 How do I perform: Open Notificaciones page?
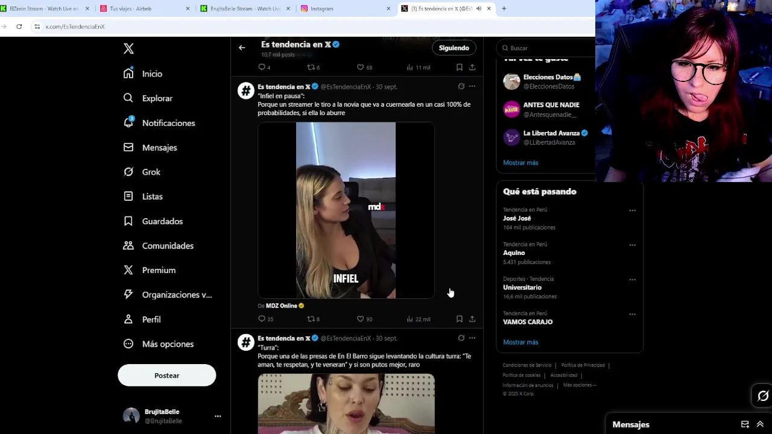pyautogui.click(x=159, y=123)
